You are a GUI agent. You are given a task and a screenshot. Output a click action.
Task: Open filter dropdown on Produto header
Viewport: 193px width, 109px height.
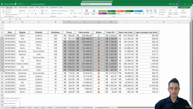47,33
